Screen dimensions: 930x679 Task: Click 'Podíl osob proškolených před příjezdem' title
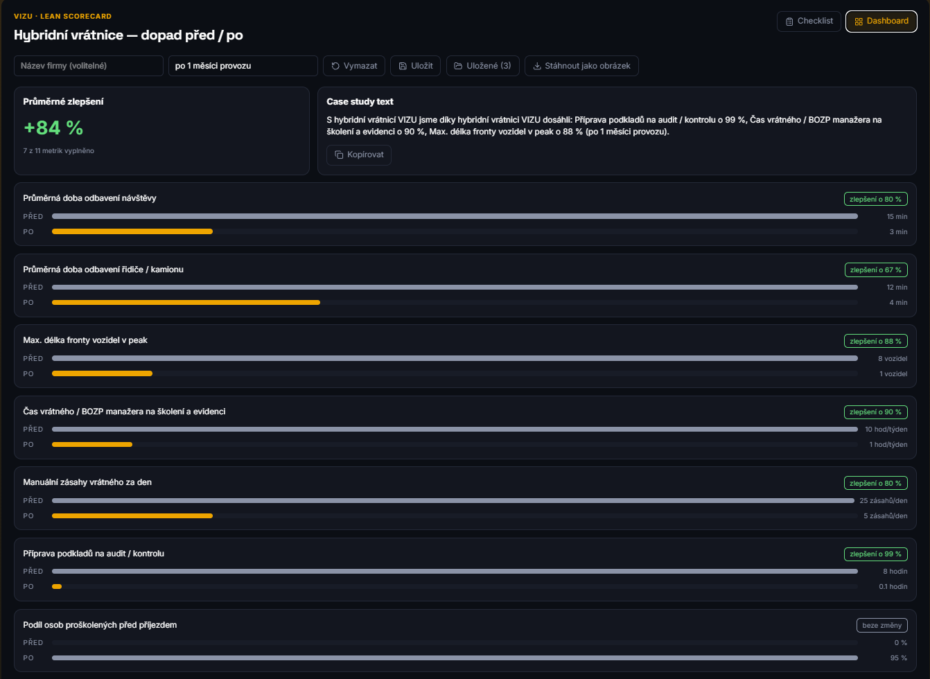(100, 625)
